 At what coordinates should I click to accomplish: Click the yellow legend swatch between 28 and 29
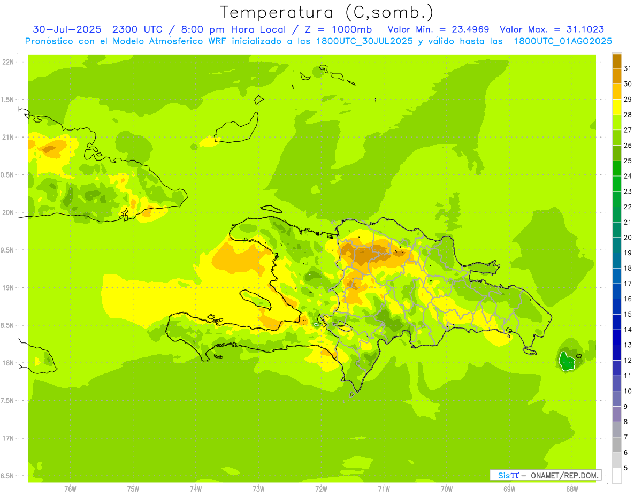point(617,107)
